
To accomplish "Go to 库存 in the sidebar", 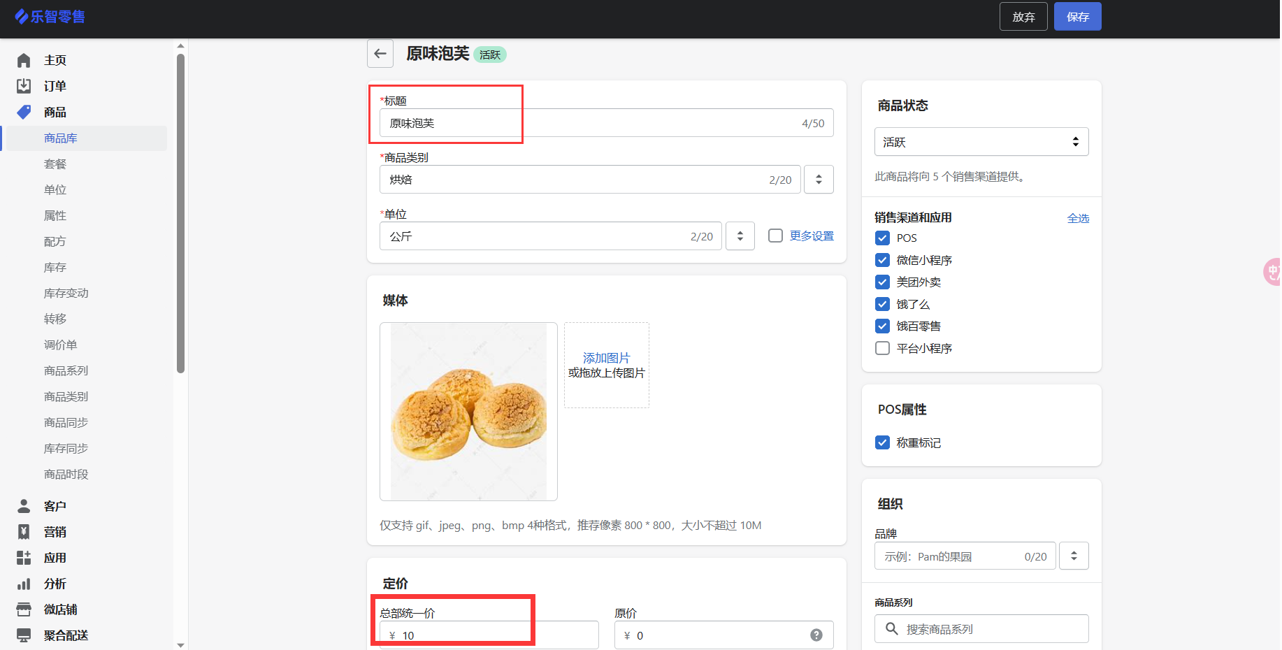I will [x=55, y=268].
